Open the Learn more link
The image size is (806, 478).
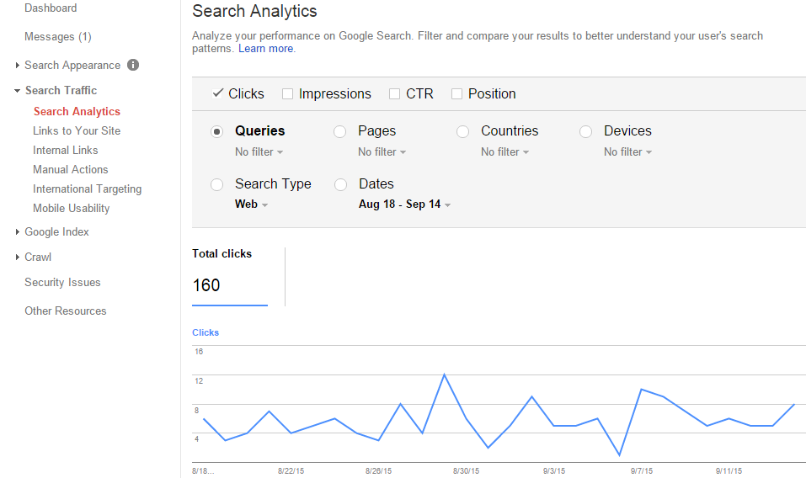point(266,49)
